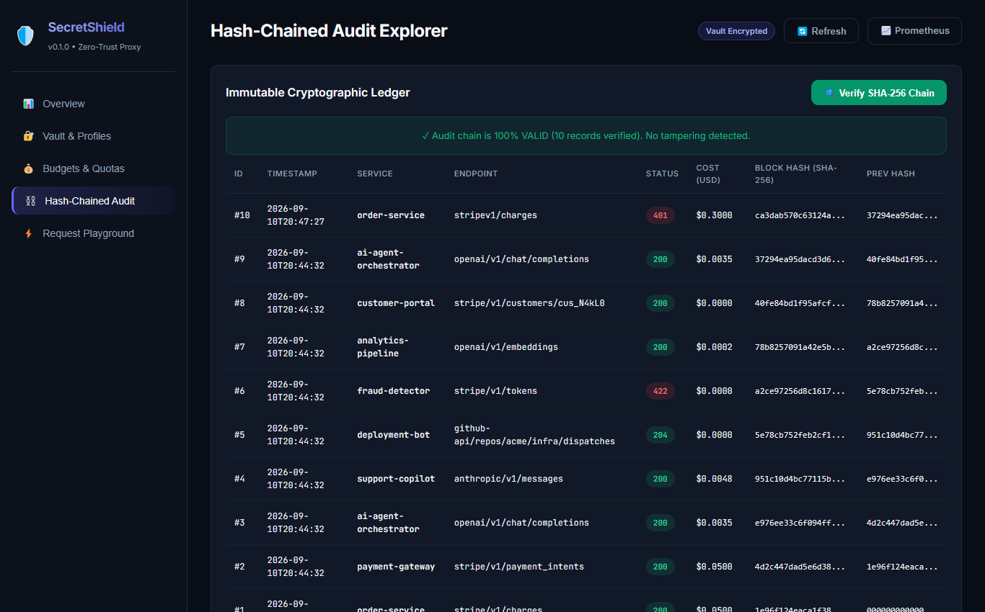Click the 200 status badge for payment-gateway

tap(660, 567)
